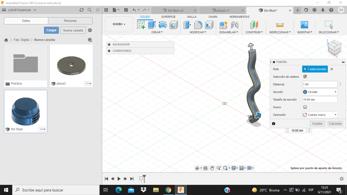Open the MODIFICAR menu dropdown

(198, 32)
